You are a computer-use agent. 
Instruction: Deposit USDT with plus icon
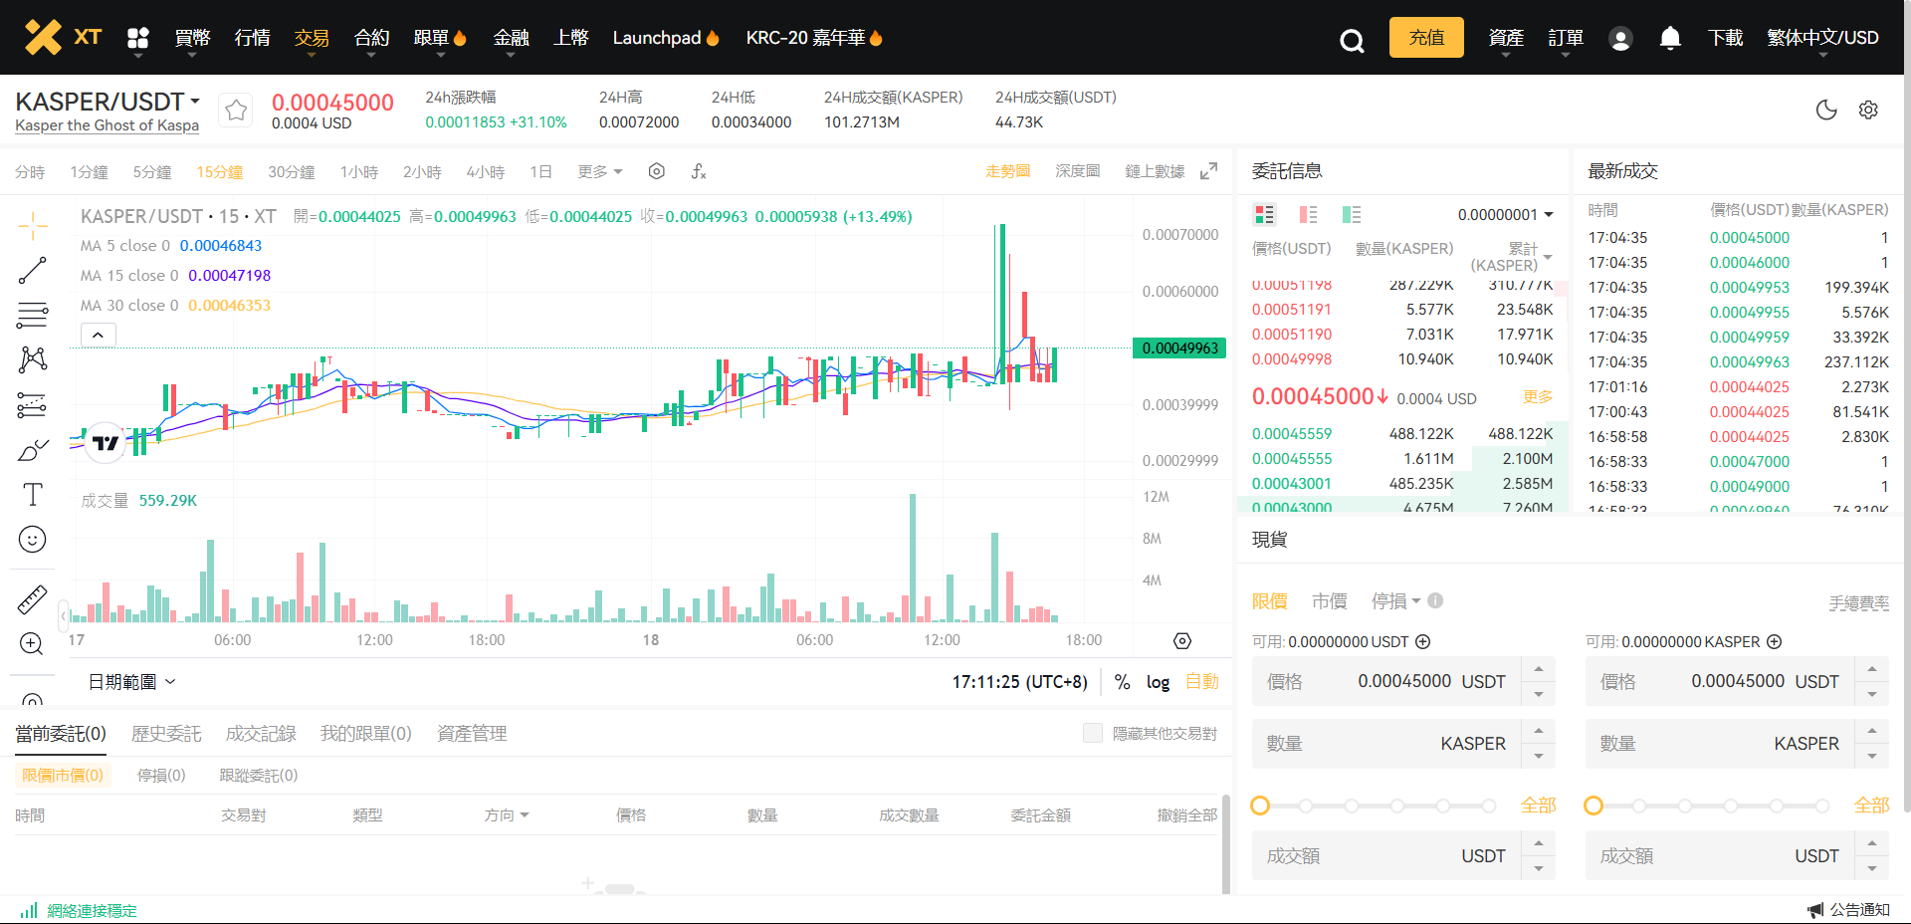(1423, 641)
